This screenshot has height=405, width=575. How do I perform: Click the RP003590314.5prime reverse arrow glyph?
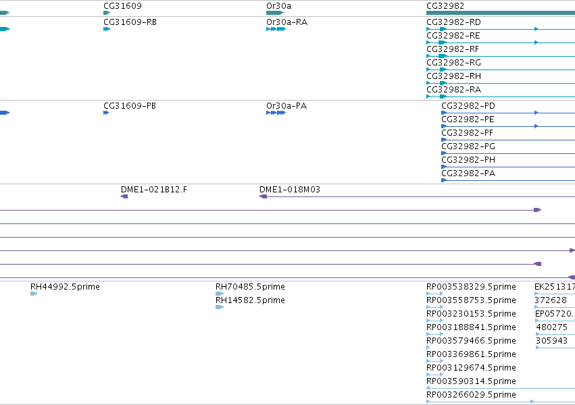click(x=428, y=389)
